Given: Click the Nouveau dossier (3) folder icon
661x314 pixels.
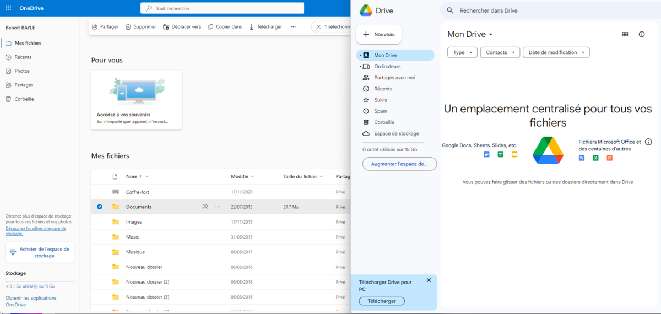Looking at the screenshot, I should pos(115,296).
